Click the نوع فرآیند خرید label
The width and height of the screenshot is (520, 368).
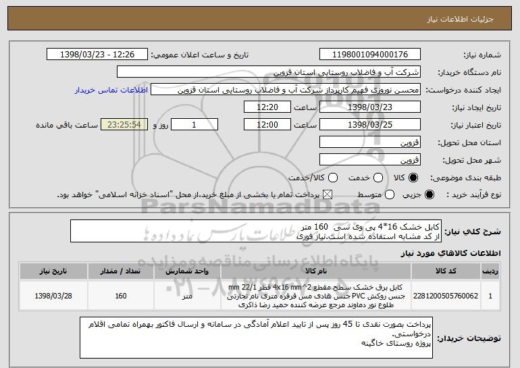[474, 195]
